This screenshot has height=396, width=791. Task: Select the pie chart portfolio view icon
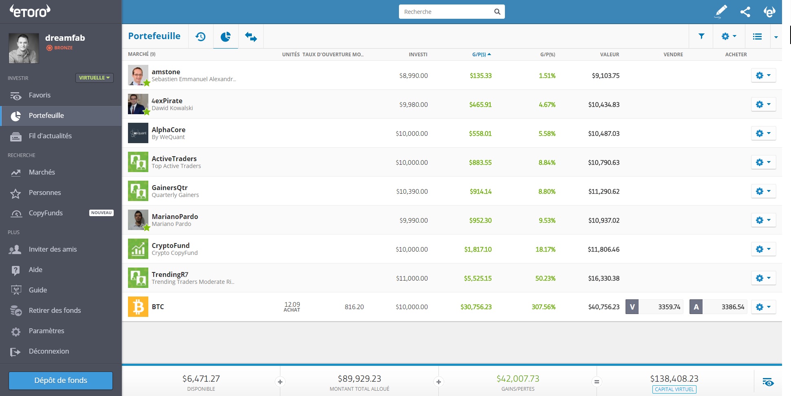[x=226, y=37]
